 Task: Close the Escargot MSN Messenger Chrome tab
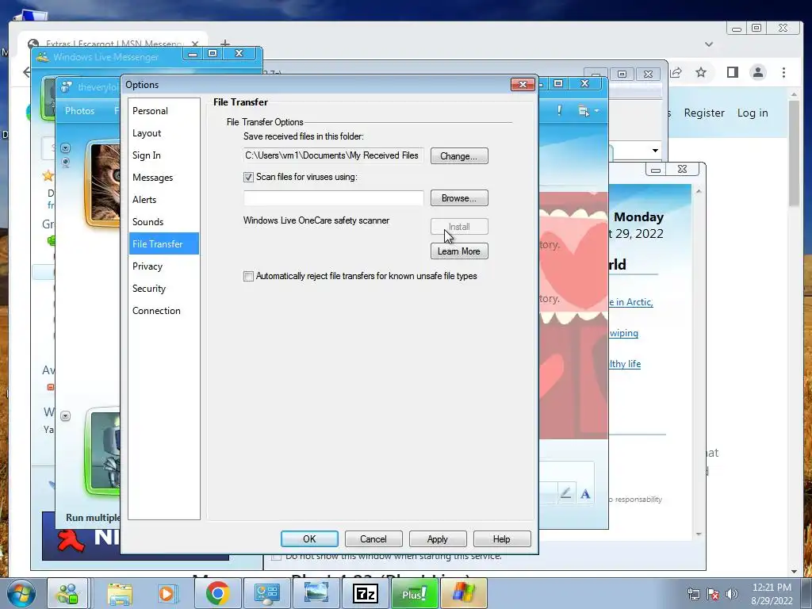(x=195, y=44)
